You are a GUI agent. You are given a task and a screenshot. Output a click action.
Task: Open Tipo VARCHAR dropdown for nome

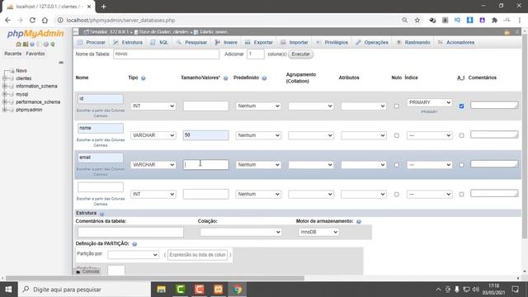click(x=153, y=135)
